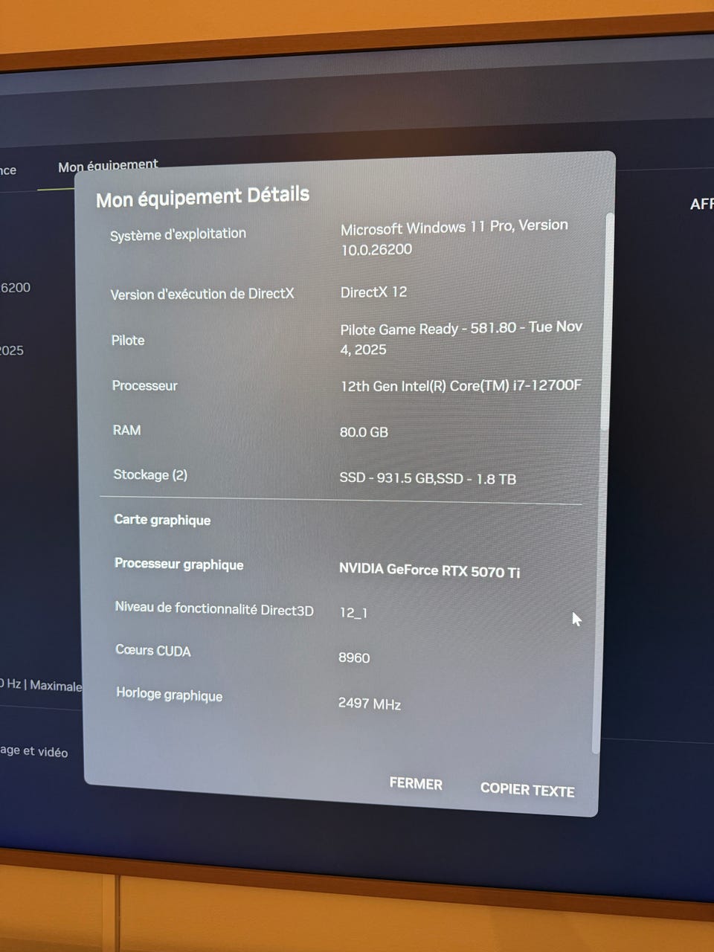Click the 12_1 value
This screenshot has height=952, width=714.
353,613
